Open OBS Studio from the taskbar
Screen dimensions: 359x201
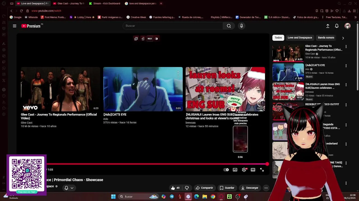click(238, 197)
